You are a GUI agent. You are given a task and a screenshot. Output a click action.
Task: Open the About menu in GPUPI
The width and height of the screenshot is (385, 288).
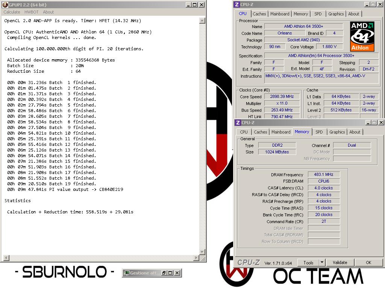point(49,12)
